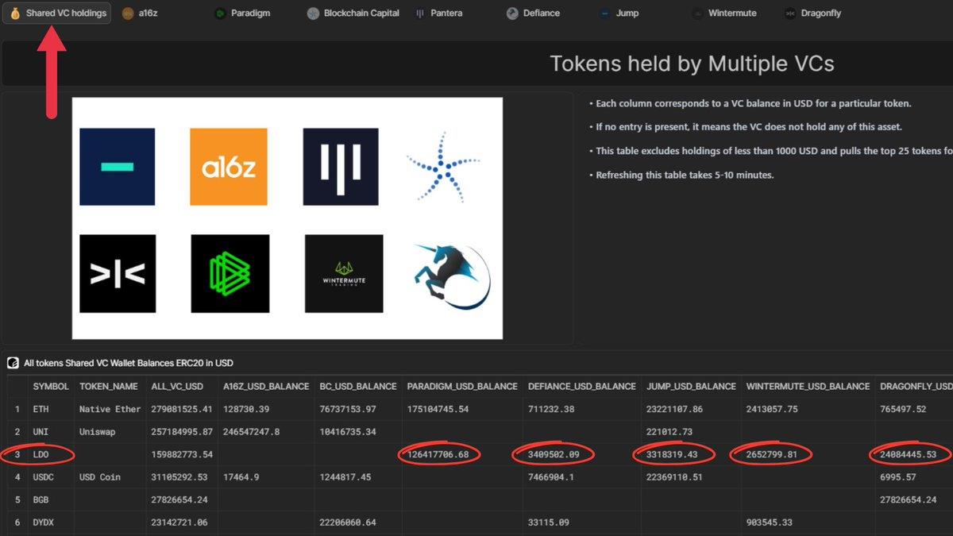Click the blue dotted starfish logo
Viewport: 953px width, 536px height.
point(443,167)
